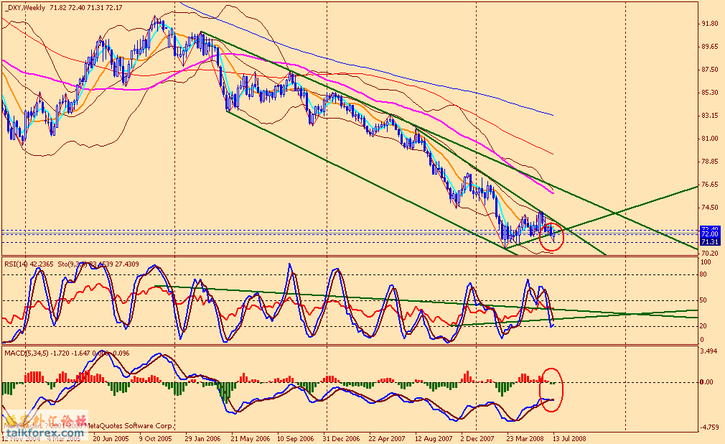The image size is (725, 444).
Task: Select the 10 Sep 2006 date label
Action: pos(296,438)
